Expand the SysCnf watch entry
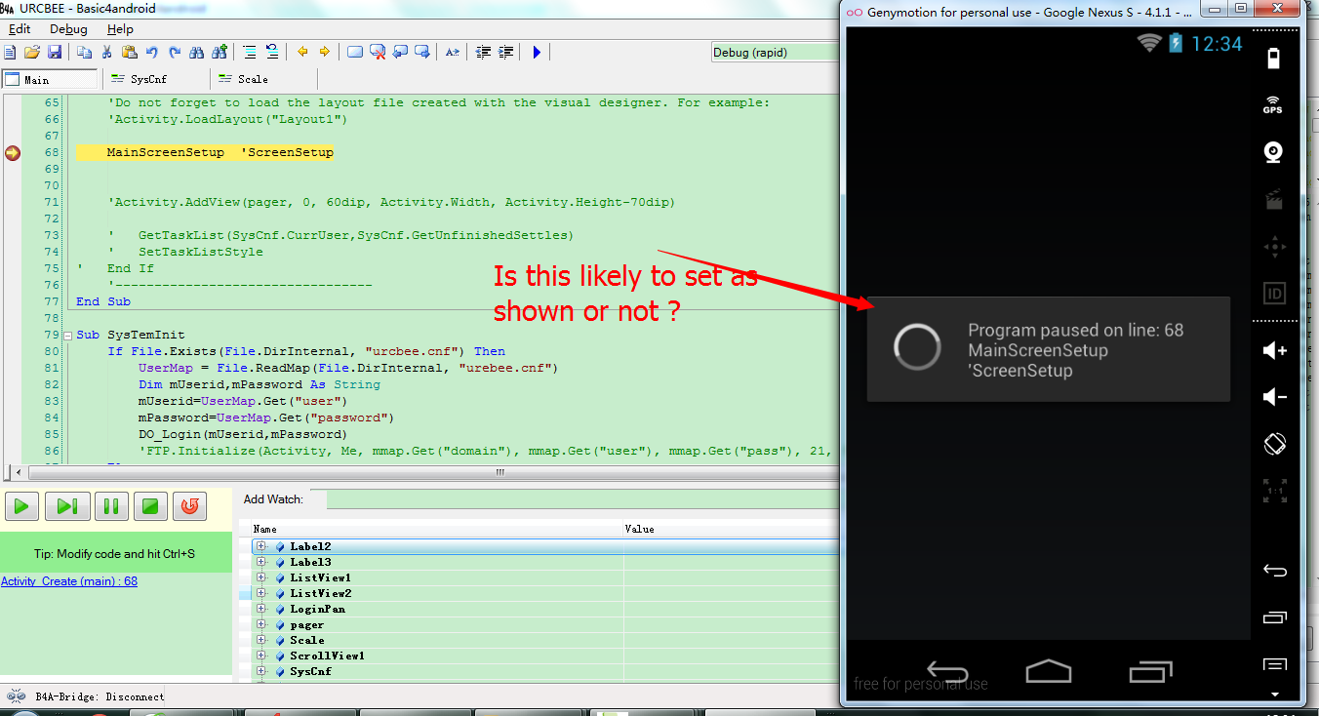 coord(261,671)
